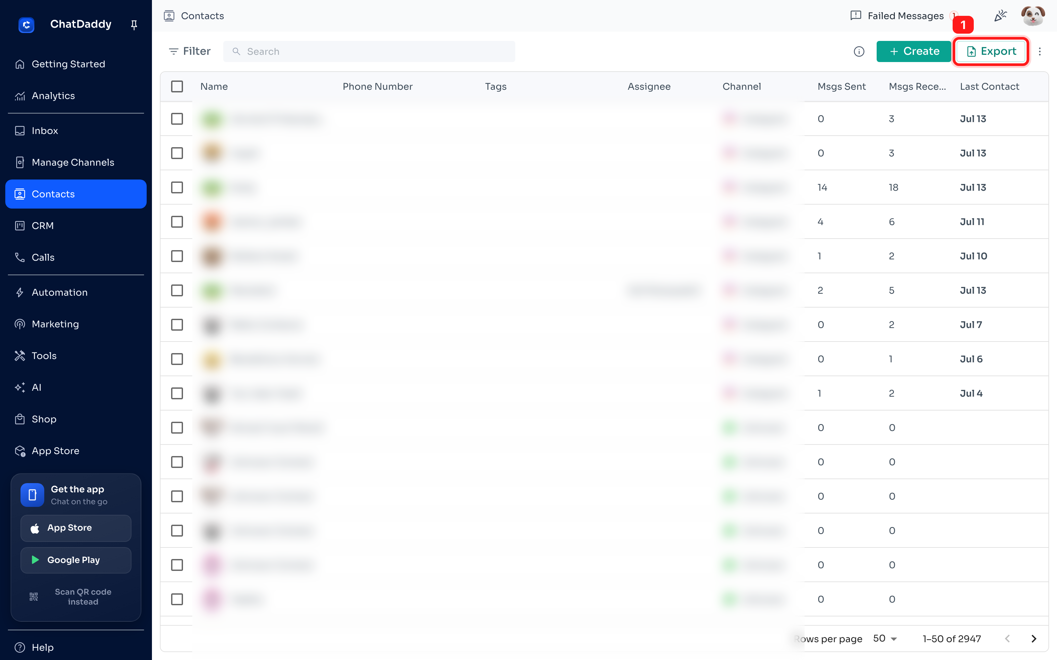Click the search magnifier icon

[x=236, y=51]
